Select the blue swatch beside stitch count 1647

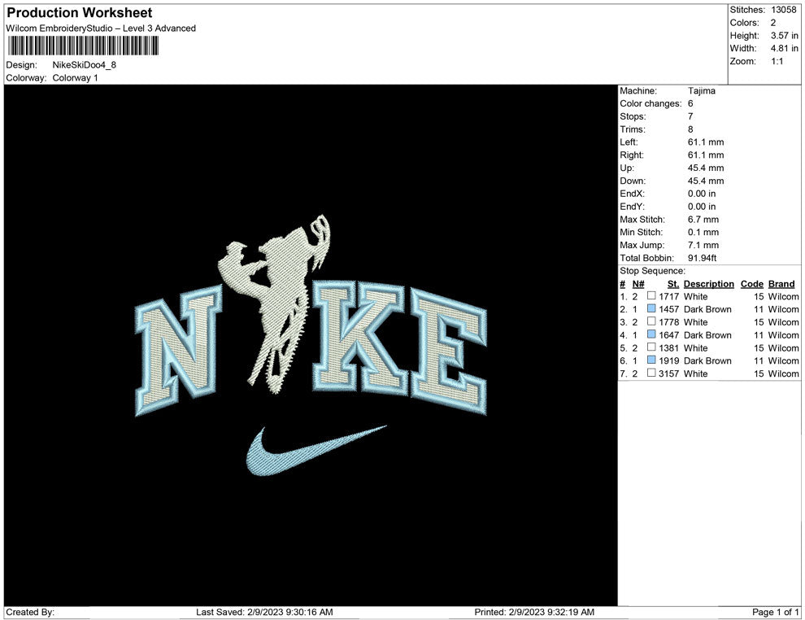tap(651, 334)
